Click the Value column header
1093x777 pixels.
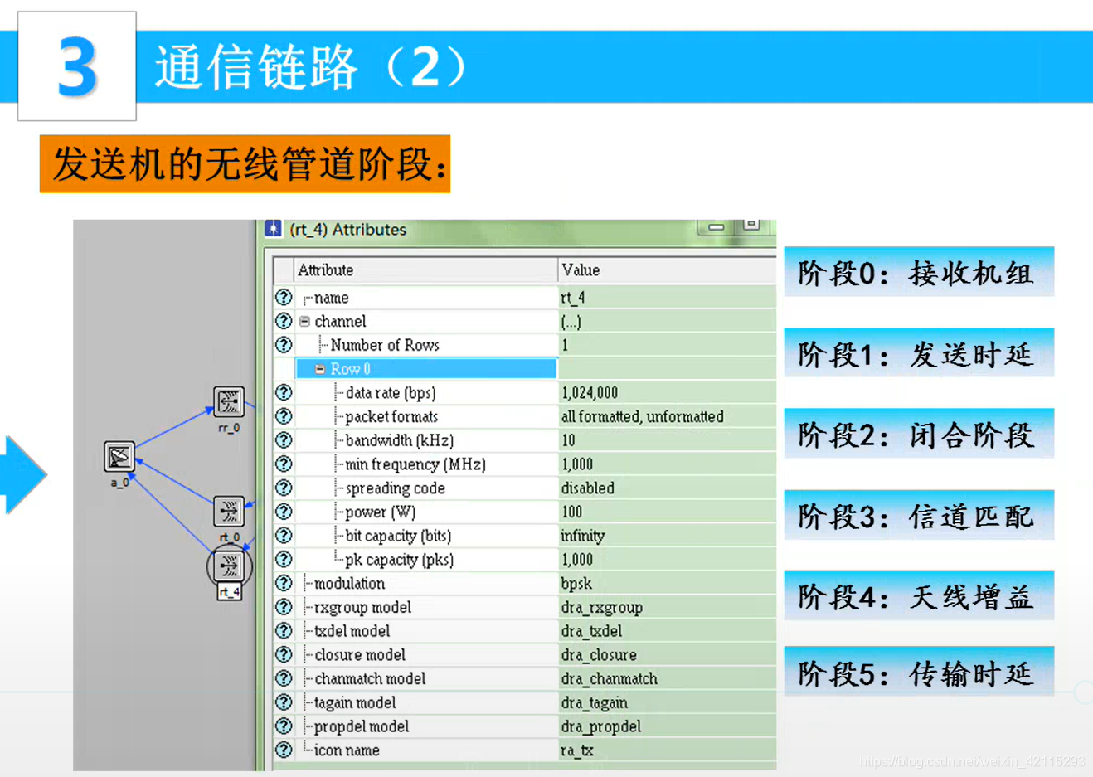(x=668, y=270)
